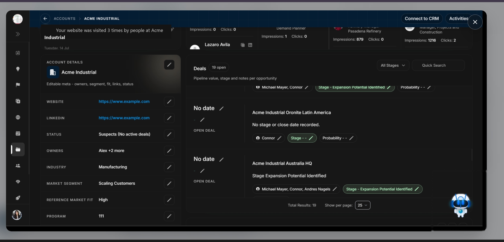Open the chatbot robot assistant
Image resolution: width=504 pixels, height=242 pixels.
click(461, 205)
